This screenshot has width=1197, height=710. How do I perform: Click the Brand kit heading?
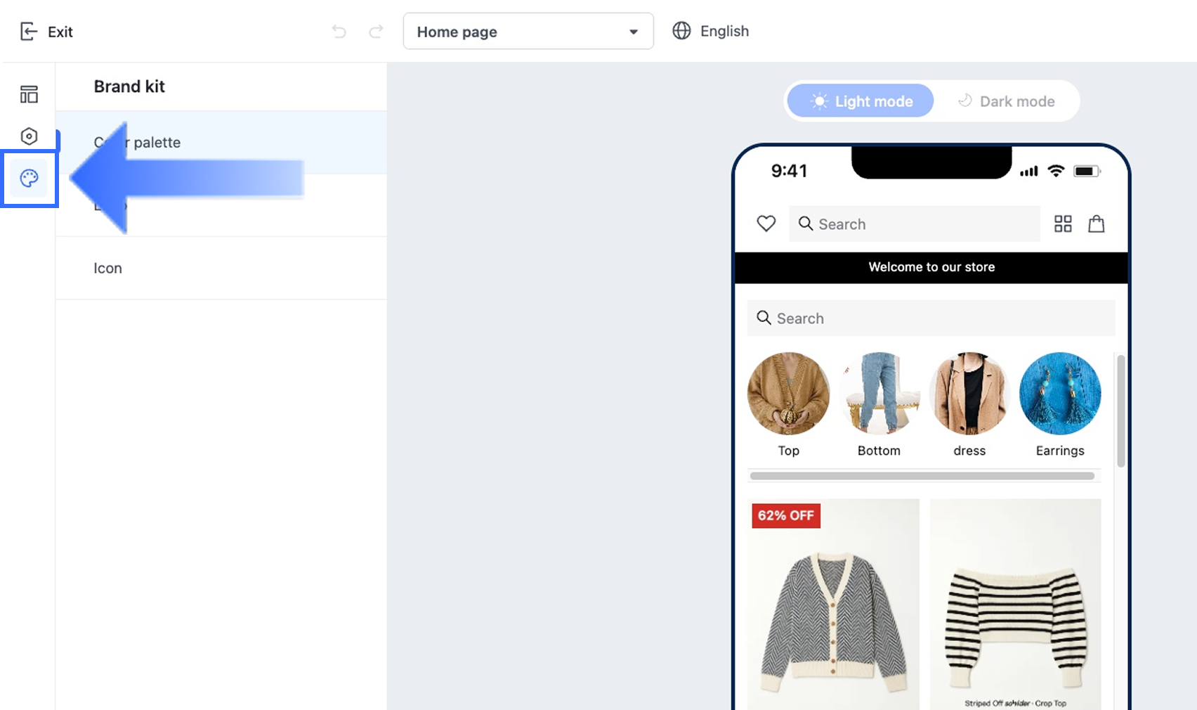(129, 86)
